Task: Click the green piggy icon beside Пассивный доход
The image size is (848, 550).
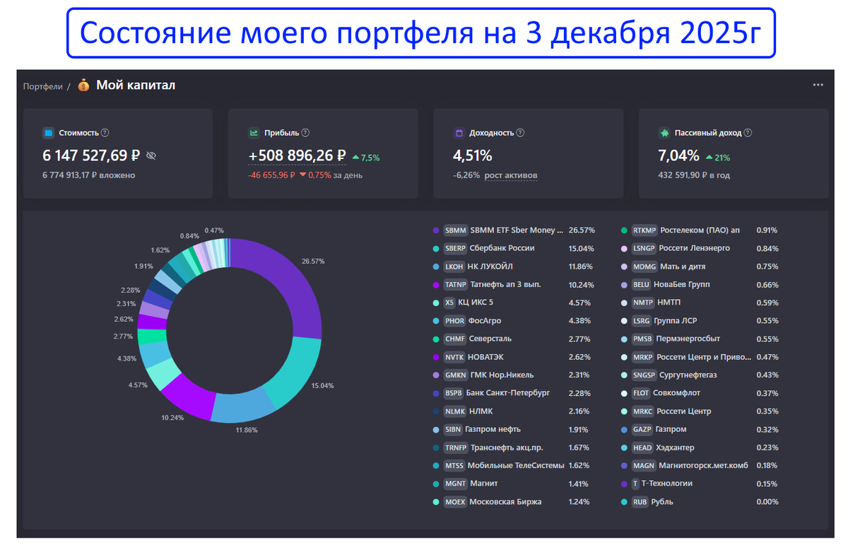Action: coord(664,132)
